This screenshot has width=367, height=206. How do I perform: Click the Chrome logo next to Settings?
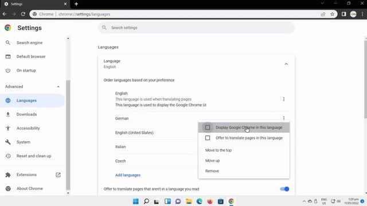click(7, 28)
